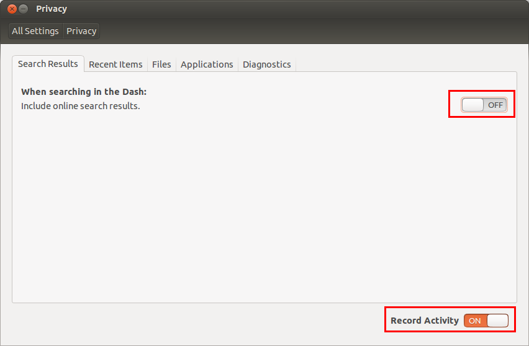Click blank tab strip area after Diagnostics
Screen dimensions: 529x346
coord(404,64)
